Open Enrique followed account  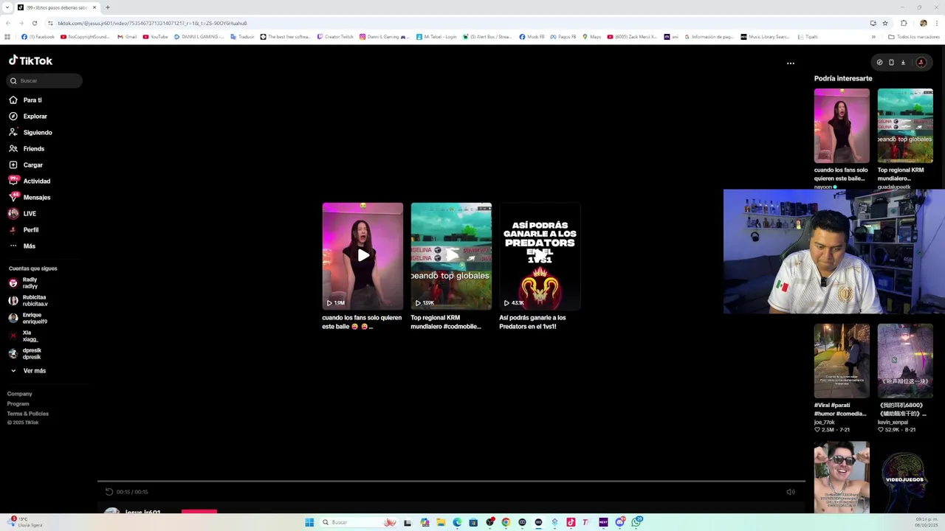click(28, 319)
